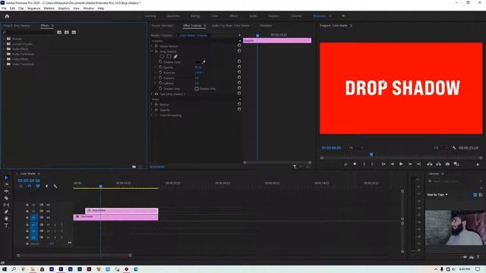This screenshot has height=273, width=486.
Task: Select the Track Select Forward tool
Action: tap(6, 184)
